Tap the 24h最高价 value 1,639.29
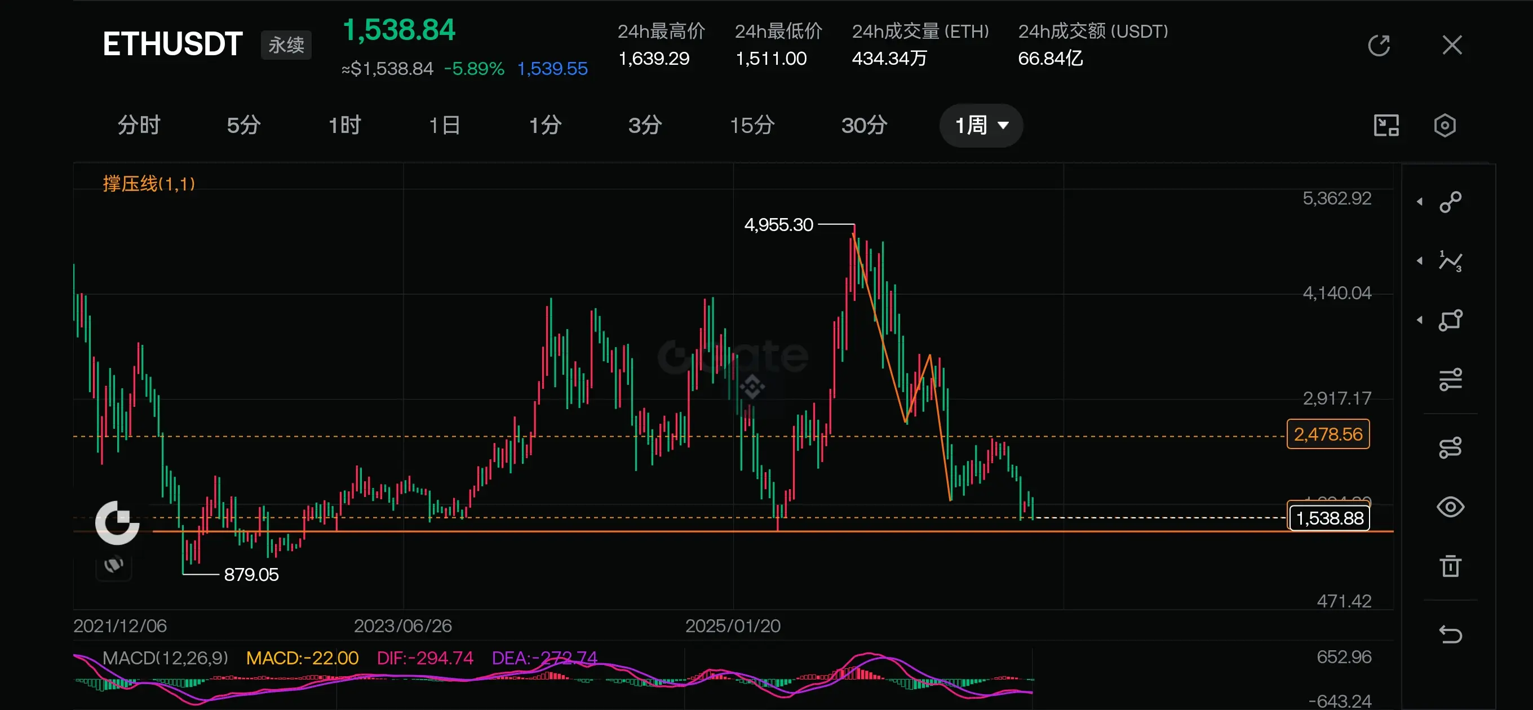This screenshot has height=710, width=1533. 653,59
